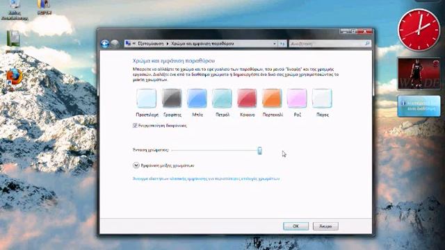Open the folder desktop icon beside Recycle Bin
445x250 pixels.
(44, 7)
